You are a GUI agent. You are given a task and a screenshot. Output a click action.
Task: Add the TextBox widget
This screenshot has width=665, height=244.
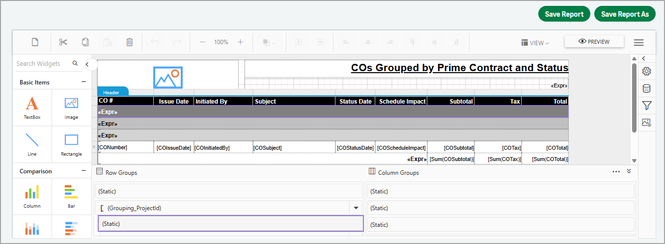32,108
